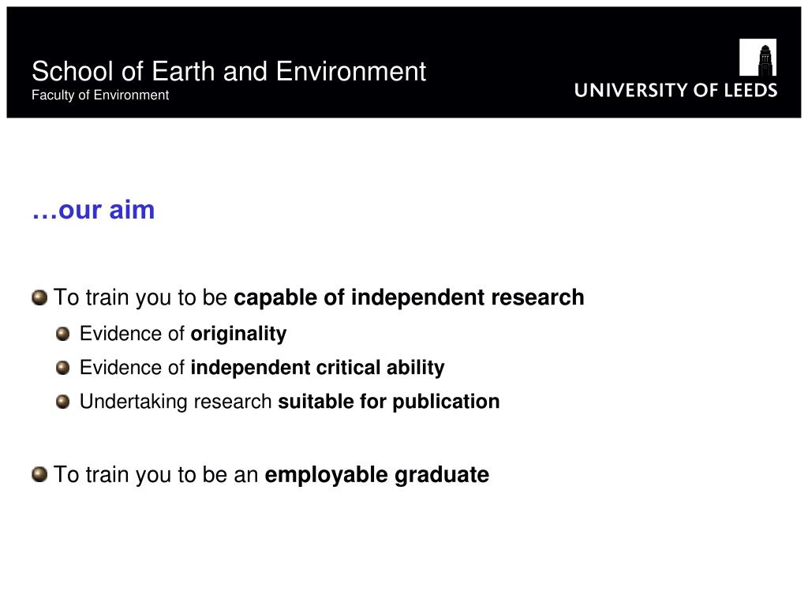Image resolution: width=808 pixels, height=606 pixels.
Task: Click 'To train you to be an' text
Action: tap(156, 474)
